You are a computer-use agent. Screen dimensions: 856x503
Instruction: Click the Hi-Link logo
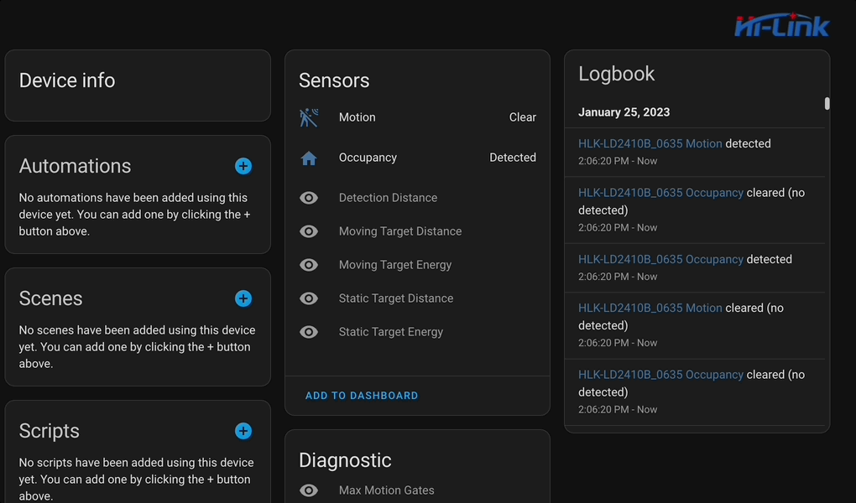point(781,26)
